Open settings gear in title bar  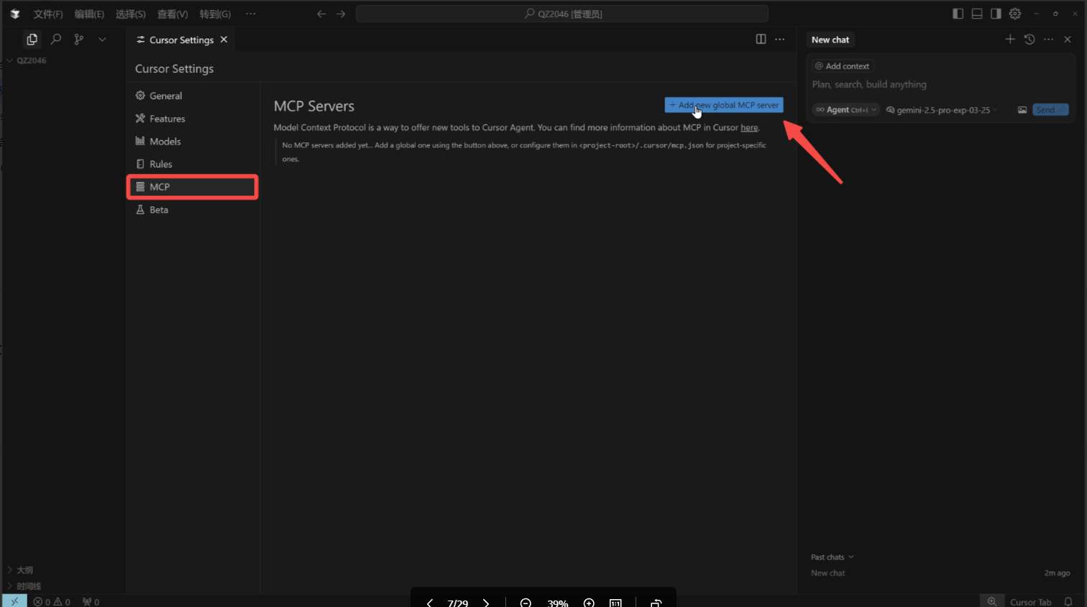click(1015, 14)
